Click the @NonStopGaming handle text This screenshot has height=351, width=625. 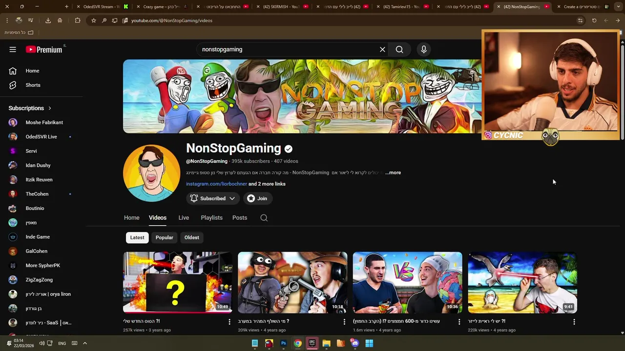(x=207, y=161)
